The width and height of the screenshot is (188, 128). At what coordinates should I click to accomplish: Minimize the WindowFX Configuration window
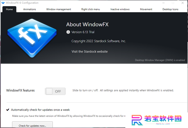[164, 3]
